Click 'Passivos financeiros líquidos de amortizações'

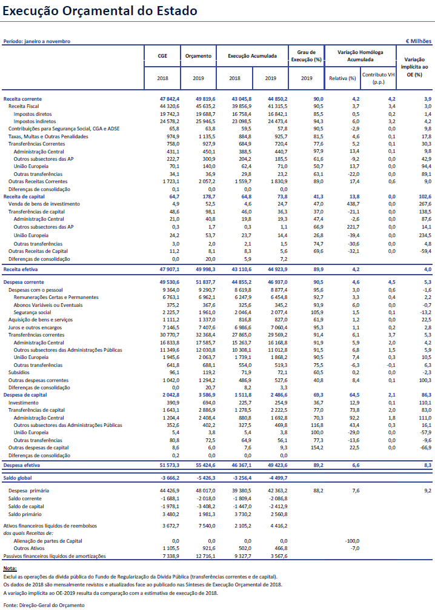point(55,556)
